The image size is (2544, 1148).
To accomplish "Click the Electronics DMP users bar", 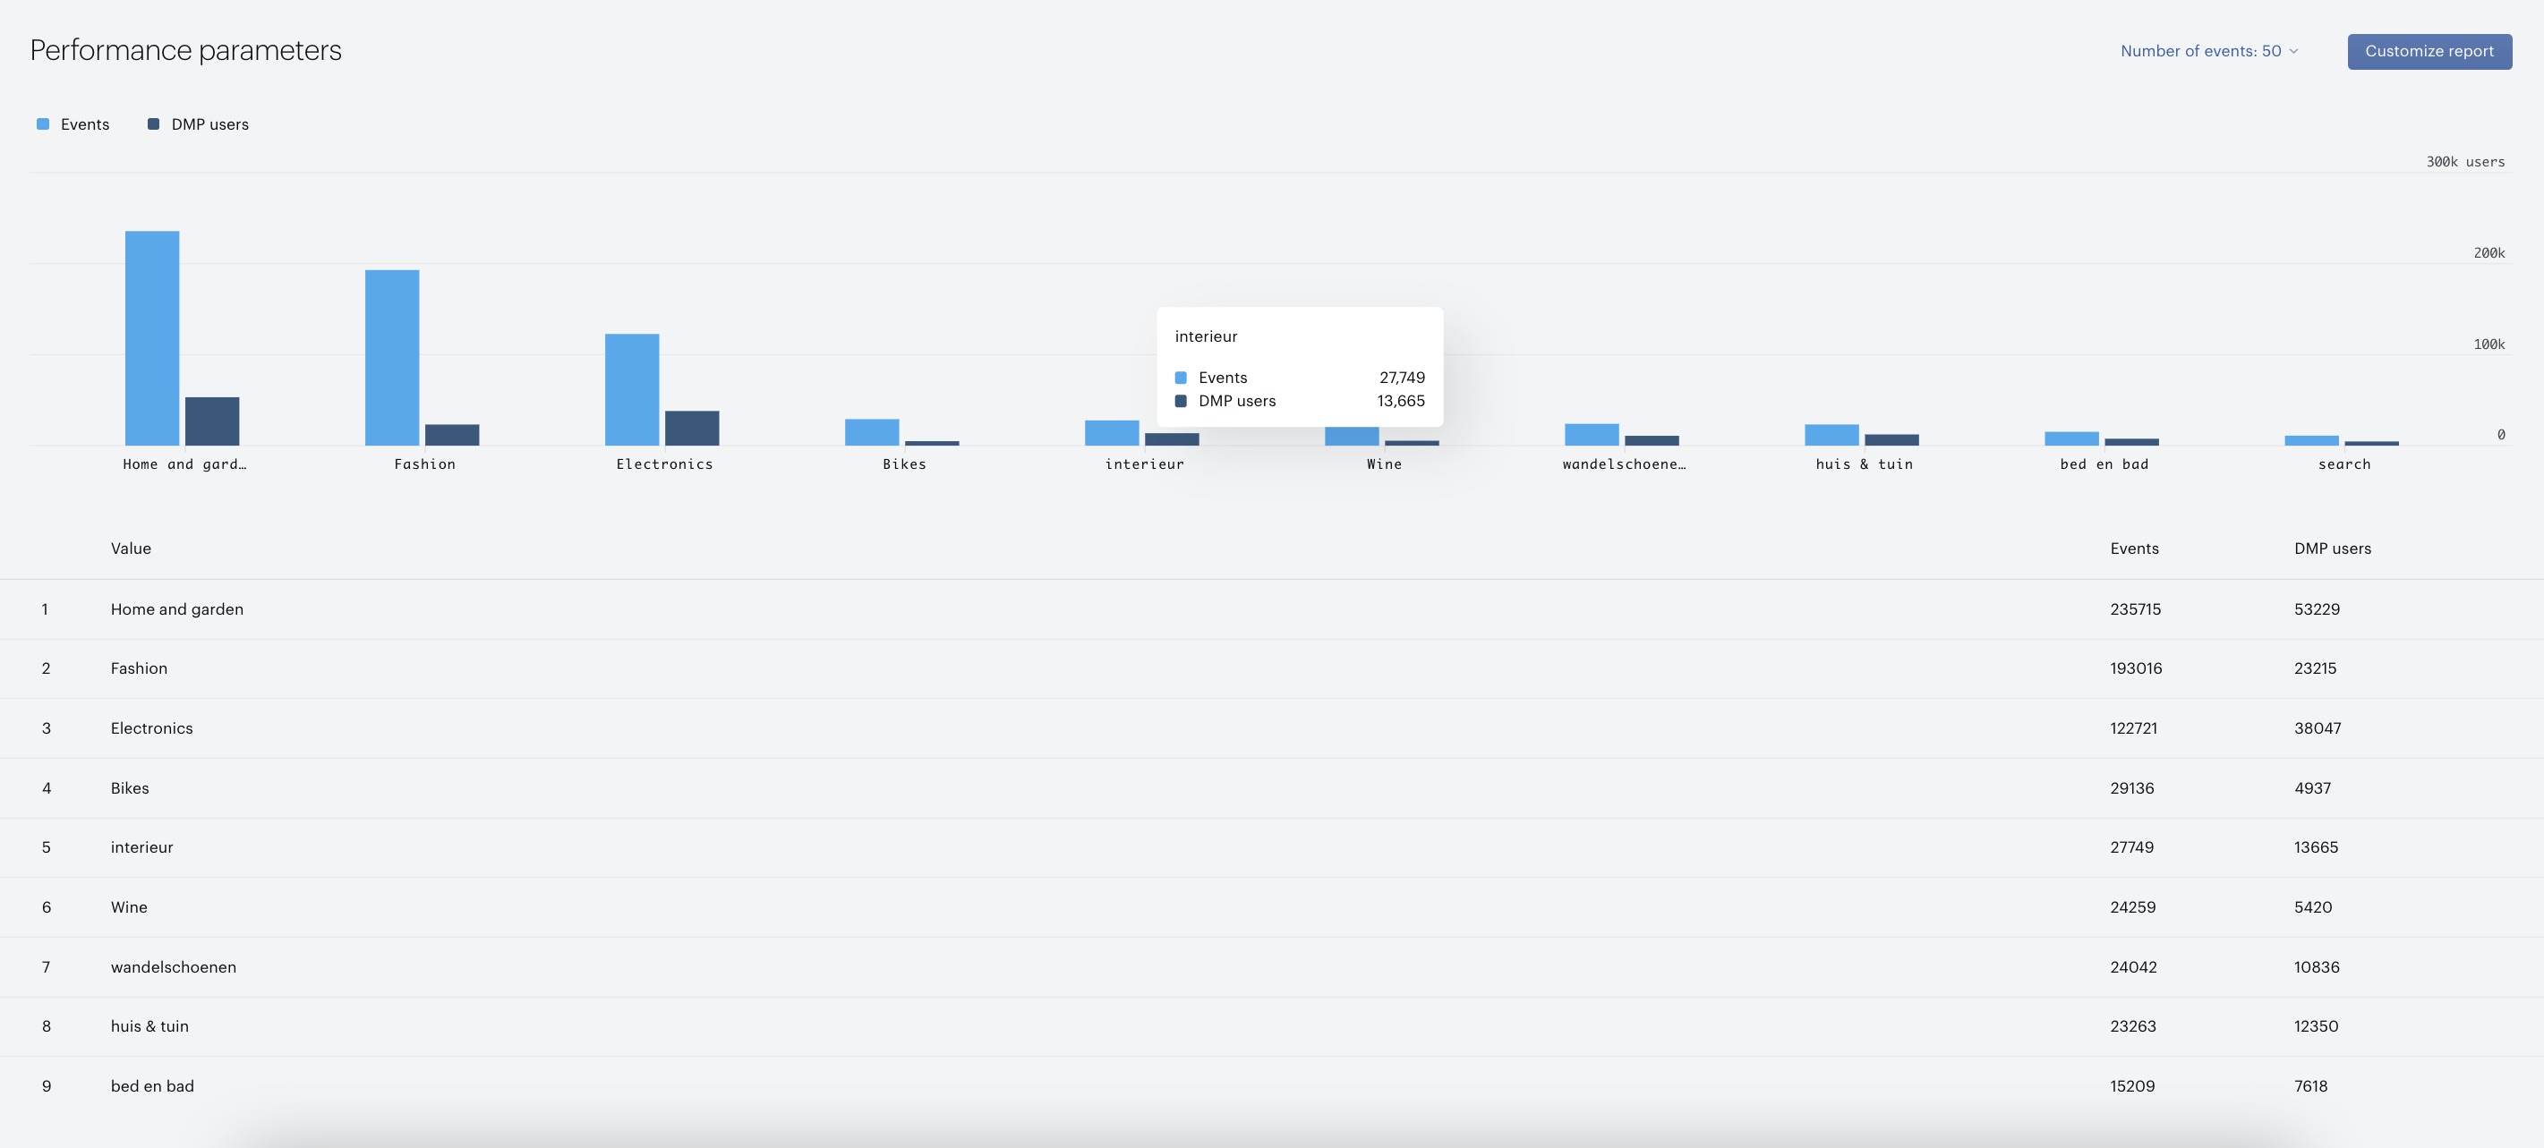I will (692, 429).
